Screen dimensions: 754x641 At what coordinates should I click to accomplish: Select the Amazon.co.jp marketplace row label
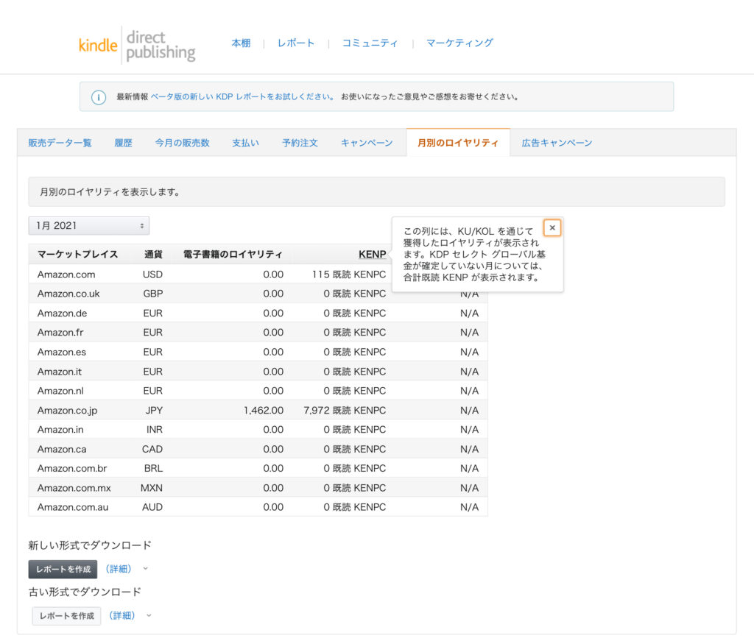tap(67, 411)
